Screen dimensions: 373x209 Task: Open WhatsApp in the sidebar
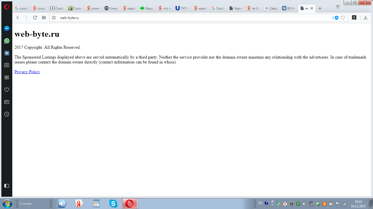point(7,41)
